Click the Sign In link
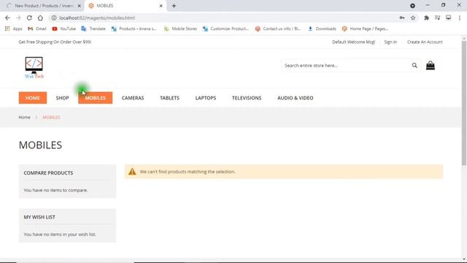The height and width of the screenshot is (263, 467). (x=390, y=42)
